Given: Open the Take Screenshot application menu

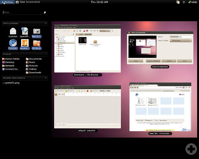Looking at the screenshot, I should [x=28, y=2].
